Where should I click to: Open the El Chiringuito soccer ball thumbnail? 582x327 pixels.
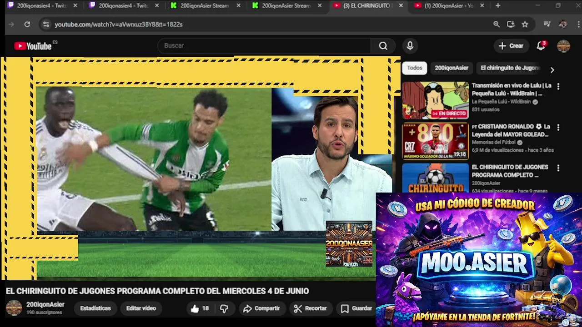coord(435,178)
